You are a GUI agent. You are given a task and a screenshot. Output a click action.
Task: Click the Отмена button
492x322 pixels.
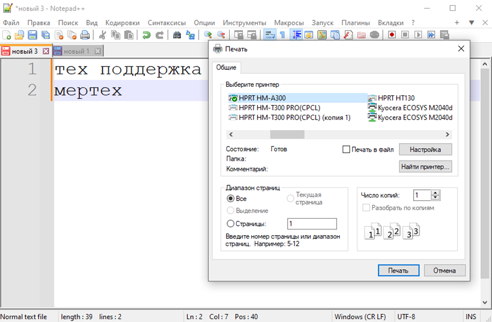pyautogui.click(x=445, y=270)
